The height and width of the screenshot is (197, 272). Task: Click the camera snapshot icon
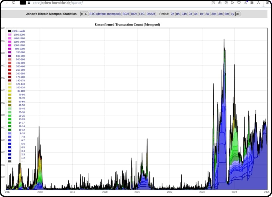click(220, 3)
